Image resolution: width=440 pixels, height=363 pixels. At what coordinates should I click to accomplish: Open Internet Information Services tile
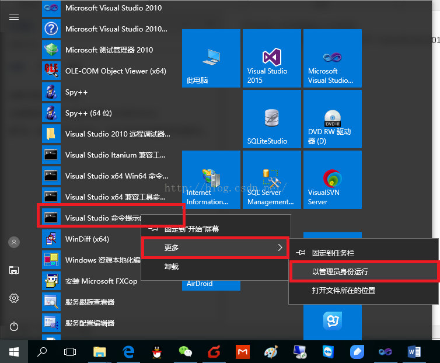tap(211, 180)
